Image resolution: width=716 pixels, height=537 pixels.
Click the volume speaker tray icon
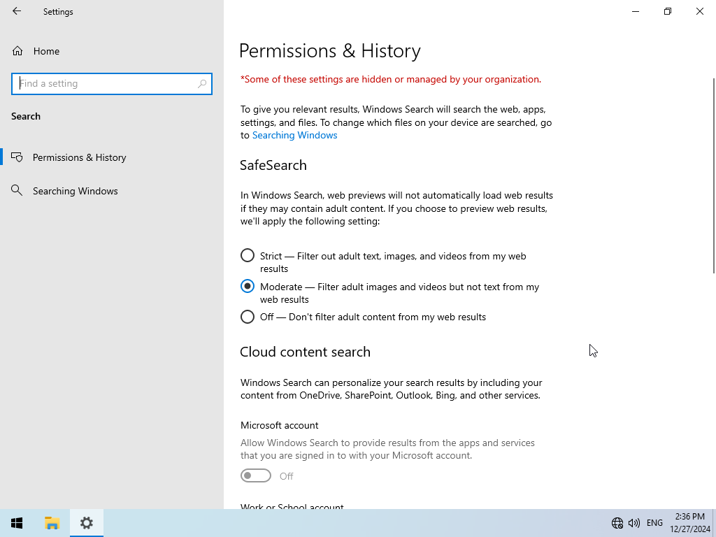pos(633,523)
